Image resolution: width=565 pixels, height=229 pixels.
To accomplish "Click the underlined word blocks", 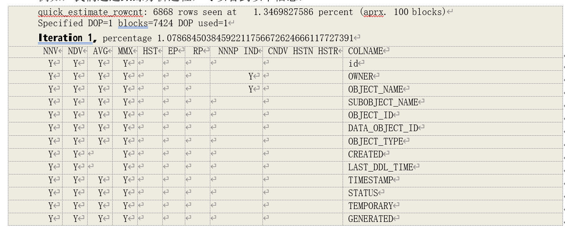I will [x=133, y=23].
